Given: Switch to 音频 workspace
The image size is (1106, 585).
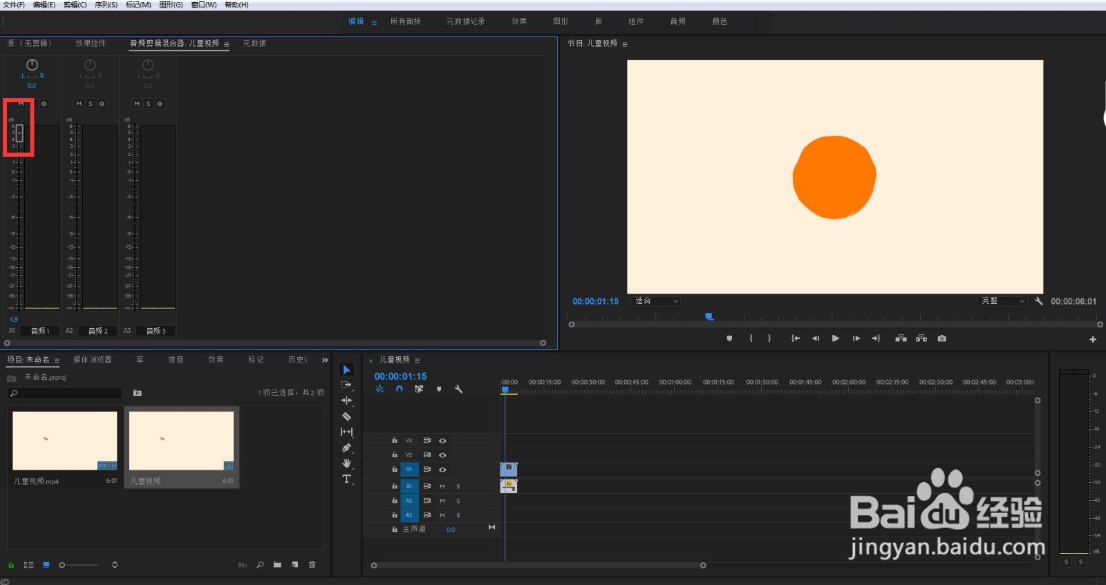Looking at the screenshot, I should [677, 21].
